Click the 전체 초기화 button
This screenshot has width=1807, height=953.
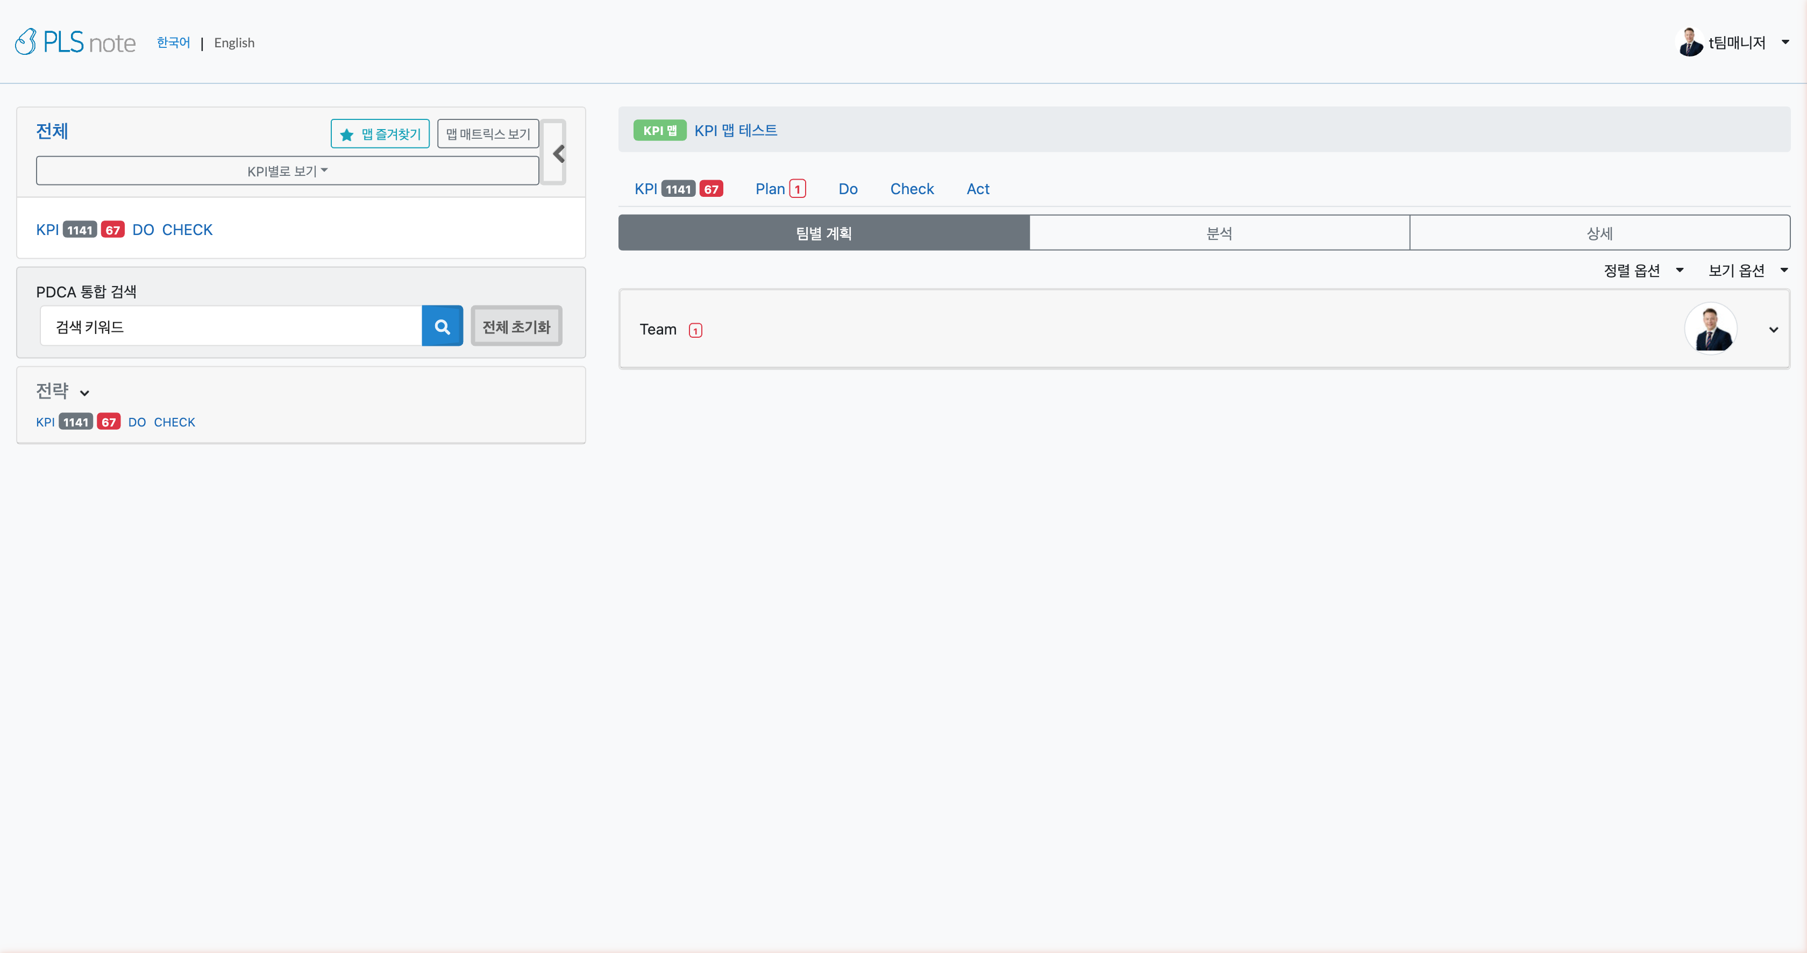(516, 326)
